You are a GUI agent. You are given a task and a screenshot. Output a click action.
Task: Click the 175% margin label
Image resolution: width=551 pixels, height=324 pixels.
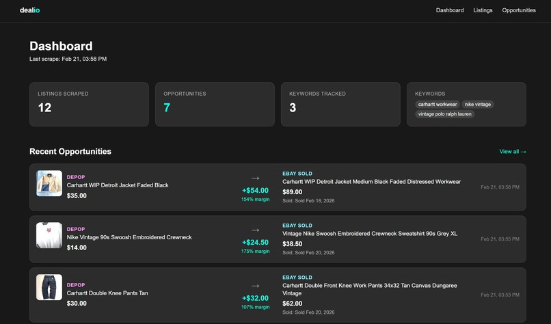256,252
